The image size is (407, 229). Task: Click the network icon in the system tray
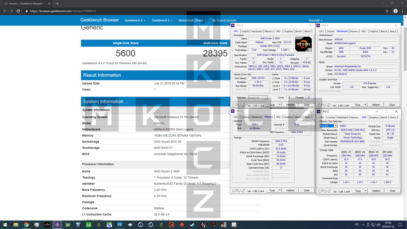(373, 225)
